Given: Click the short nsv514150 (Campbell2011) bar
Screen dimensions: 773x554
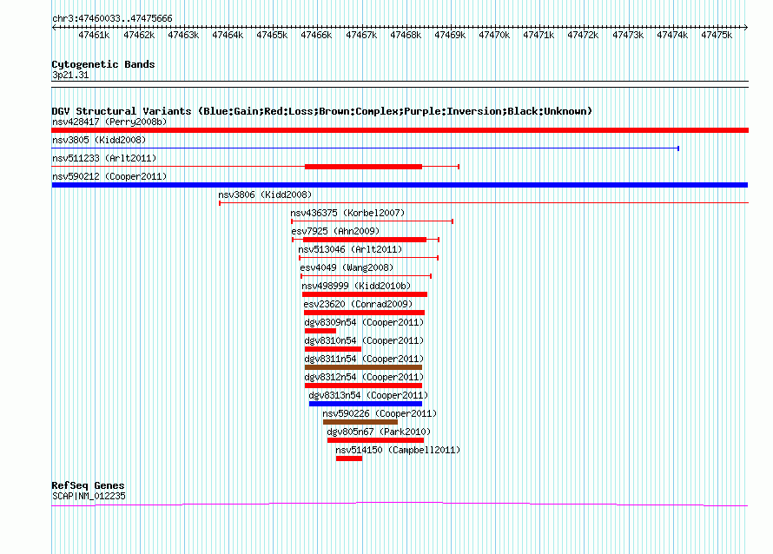Looking at the screenshot, I should [x=349, y=458].
